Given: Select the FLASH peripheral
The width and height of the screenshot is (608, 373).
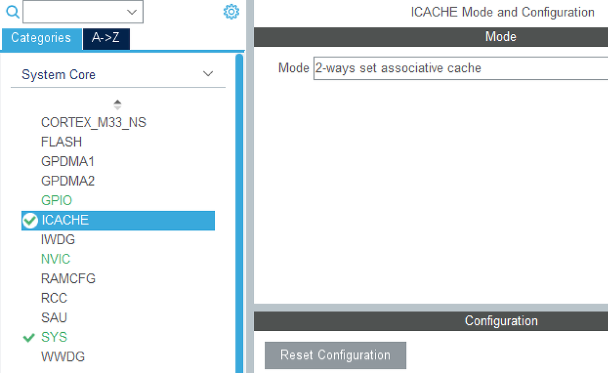Looking at the screenshot, I should click(61, 142).
